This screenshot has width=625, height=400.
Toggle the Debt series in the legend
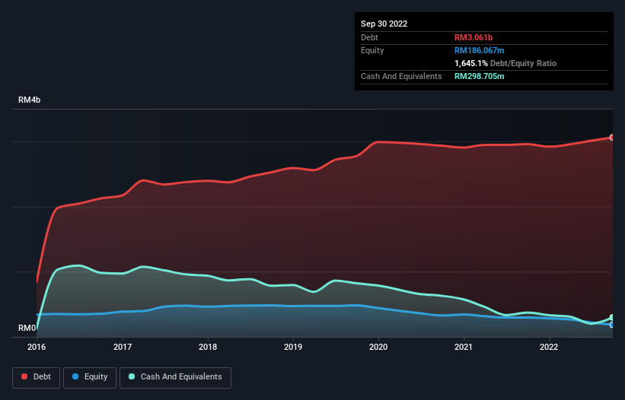tap(36, 377)
